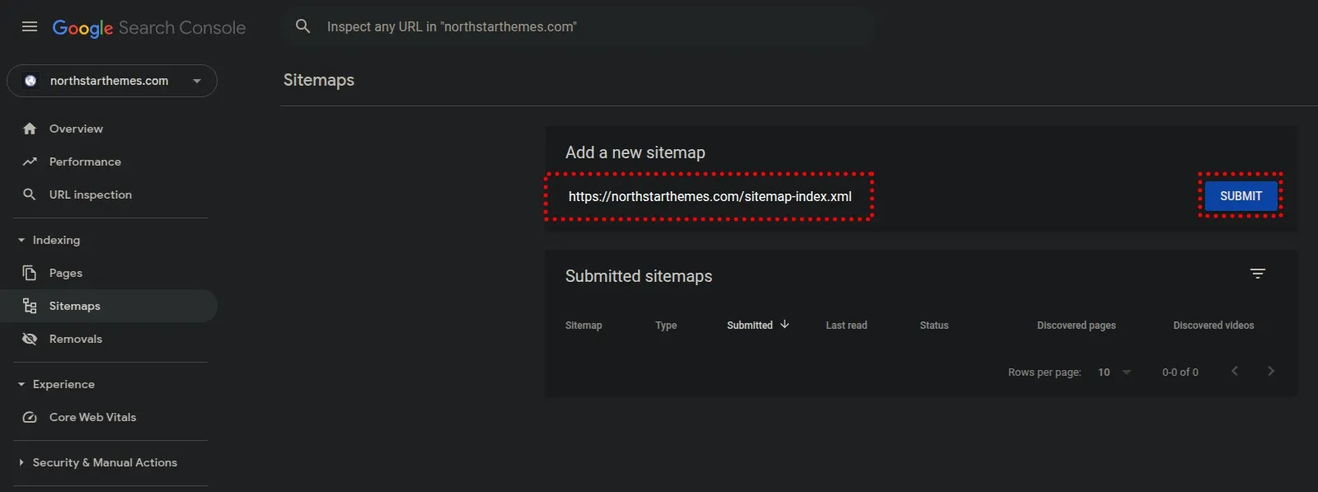This screenshot has height=492, width=1318.
Task: Go to Overview page
Action: 76,129
